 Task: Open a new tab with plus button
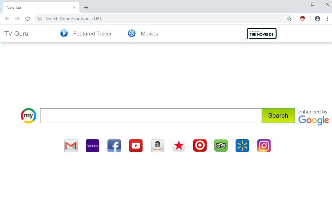pos(86,8)
